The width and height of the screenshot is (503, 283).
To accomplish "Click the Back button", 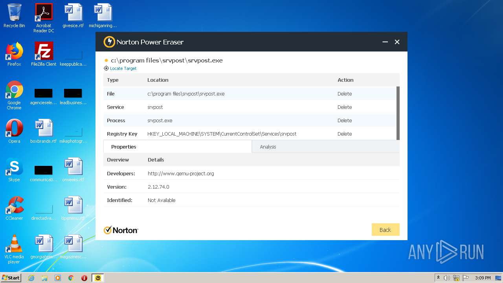I will click(386, 230).
